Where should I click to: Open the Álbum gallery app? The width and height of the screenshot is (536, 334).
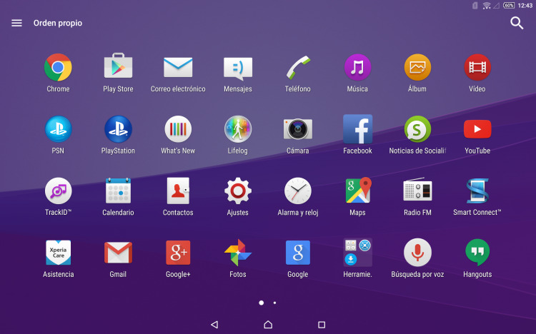[x=417, y=68]
